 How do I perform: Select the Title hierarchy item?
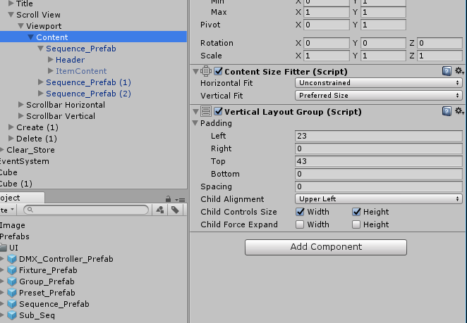pos(25,4)
